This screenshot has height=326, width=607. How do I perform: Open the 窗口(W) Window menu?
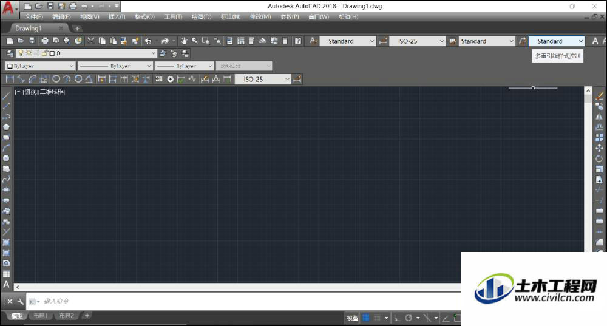[319, 16]
